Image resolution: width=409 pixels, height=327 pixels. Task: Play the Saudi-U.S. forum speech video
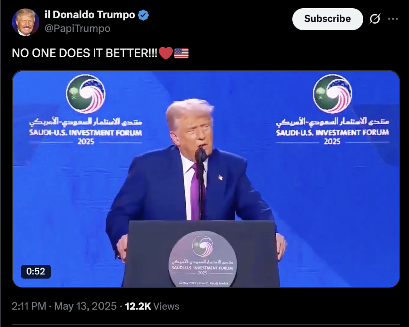pyautogui.click(x=206, y=179)
